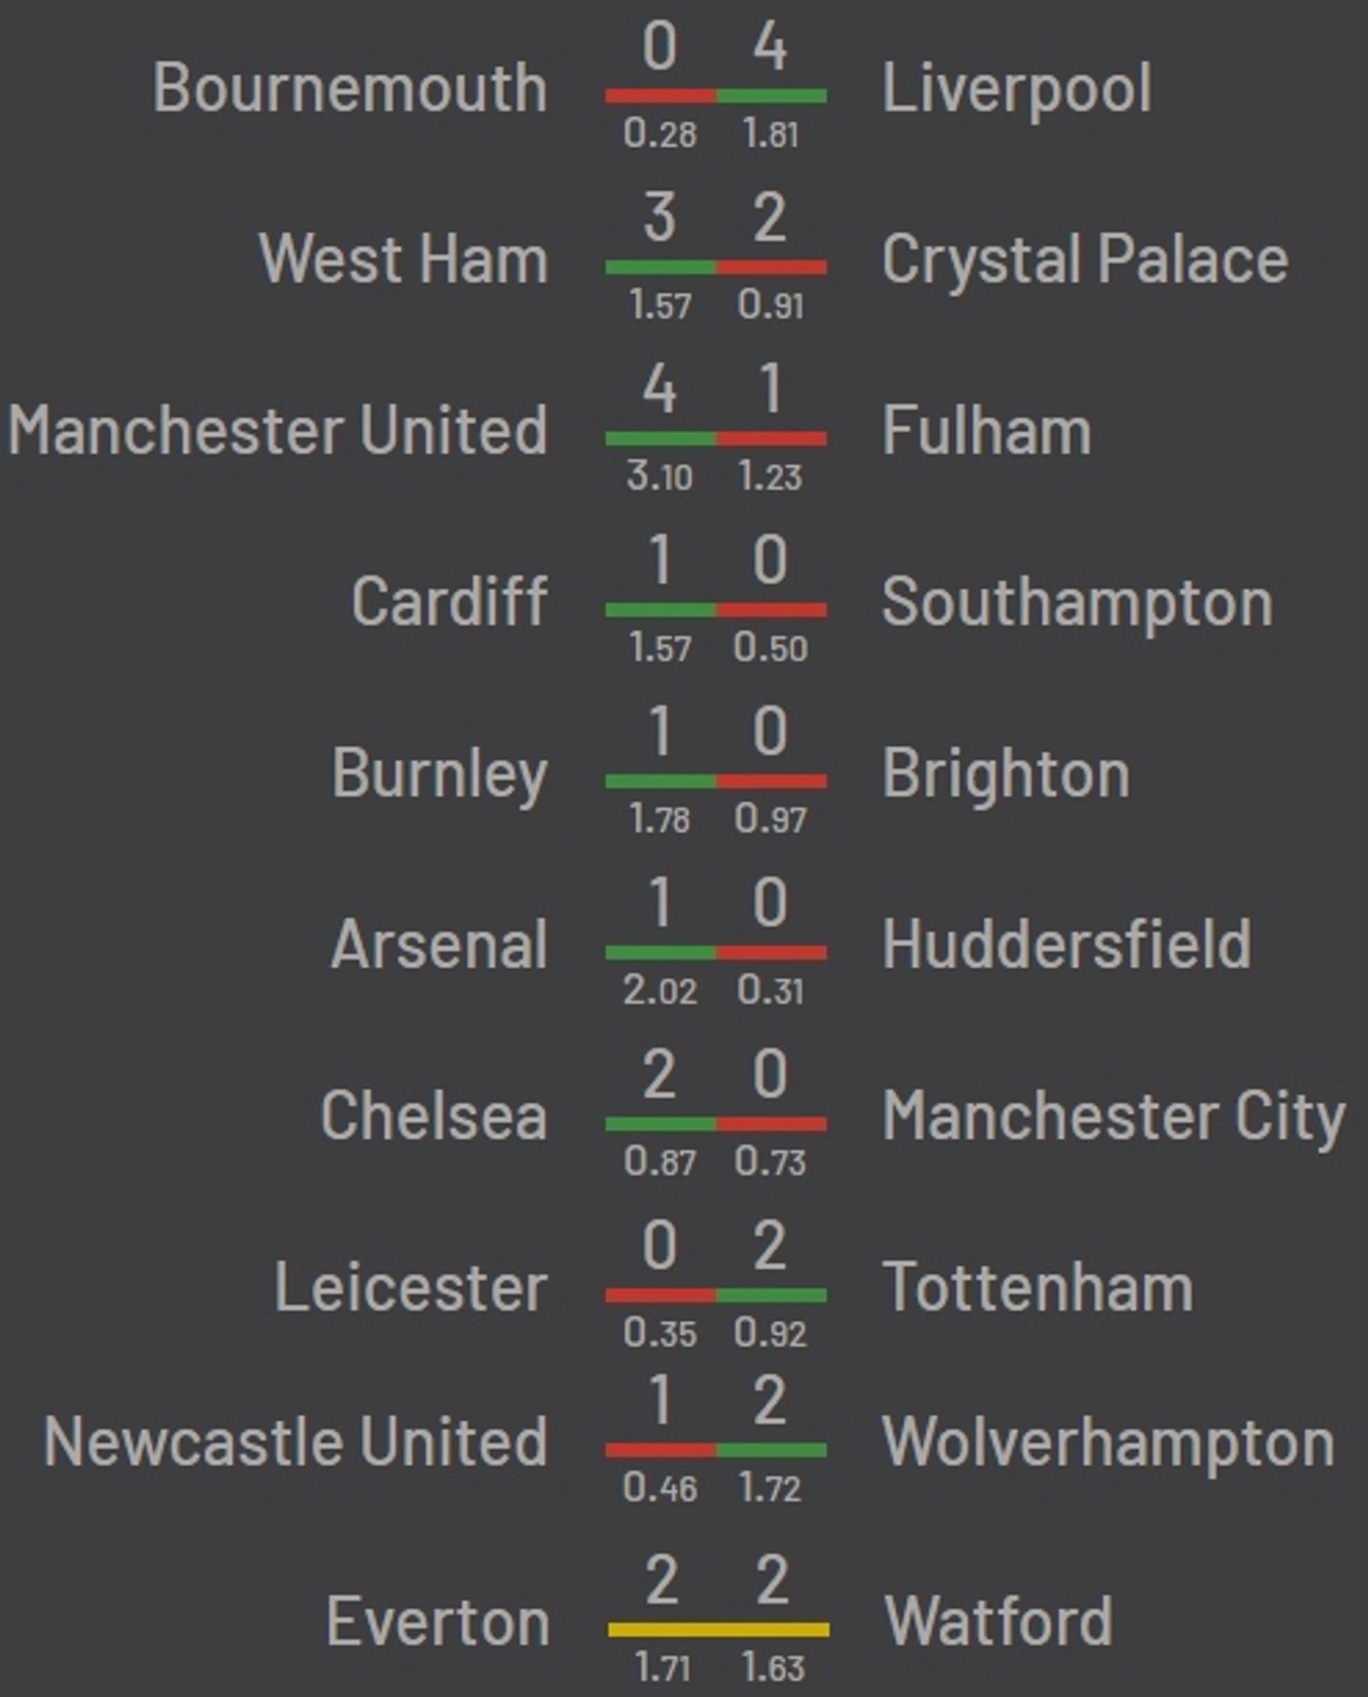Open the Chelsea team page
Image resolution: width=1368 pixels, height=1697 pixels.
(x=434, y=1116)
